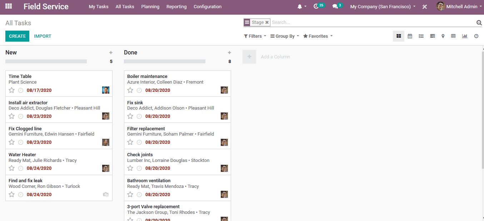Focus the Search input field

[373, 22]
